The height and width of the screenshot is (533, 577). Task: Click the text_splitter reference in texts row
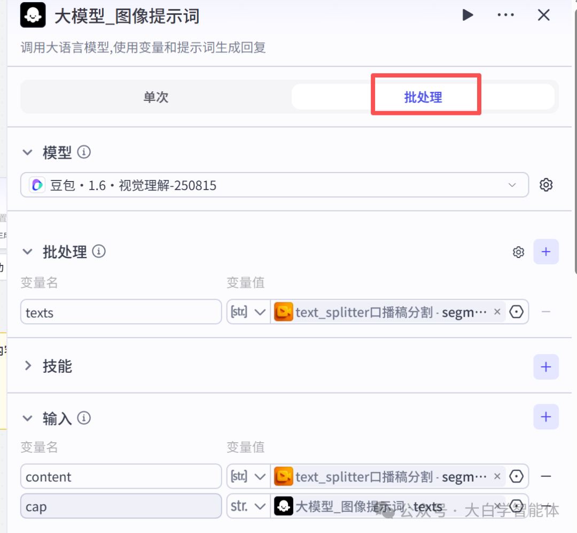390,312
